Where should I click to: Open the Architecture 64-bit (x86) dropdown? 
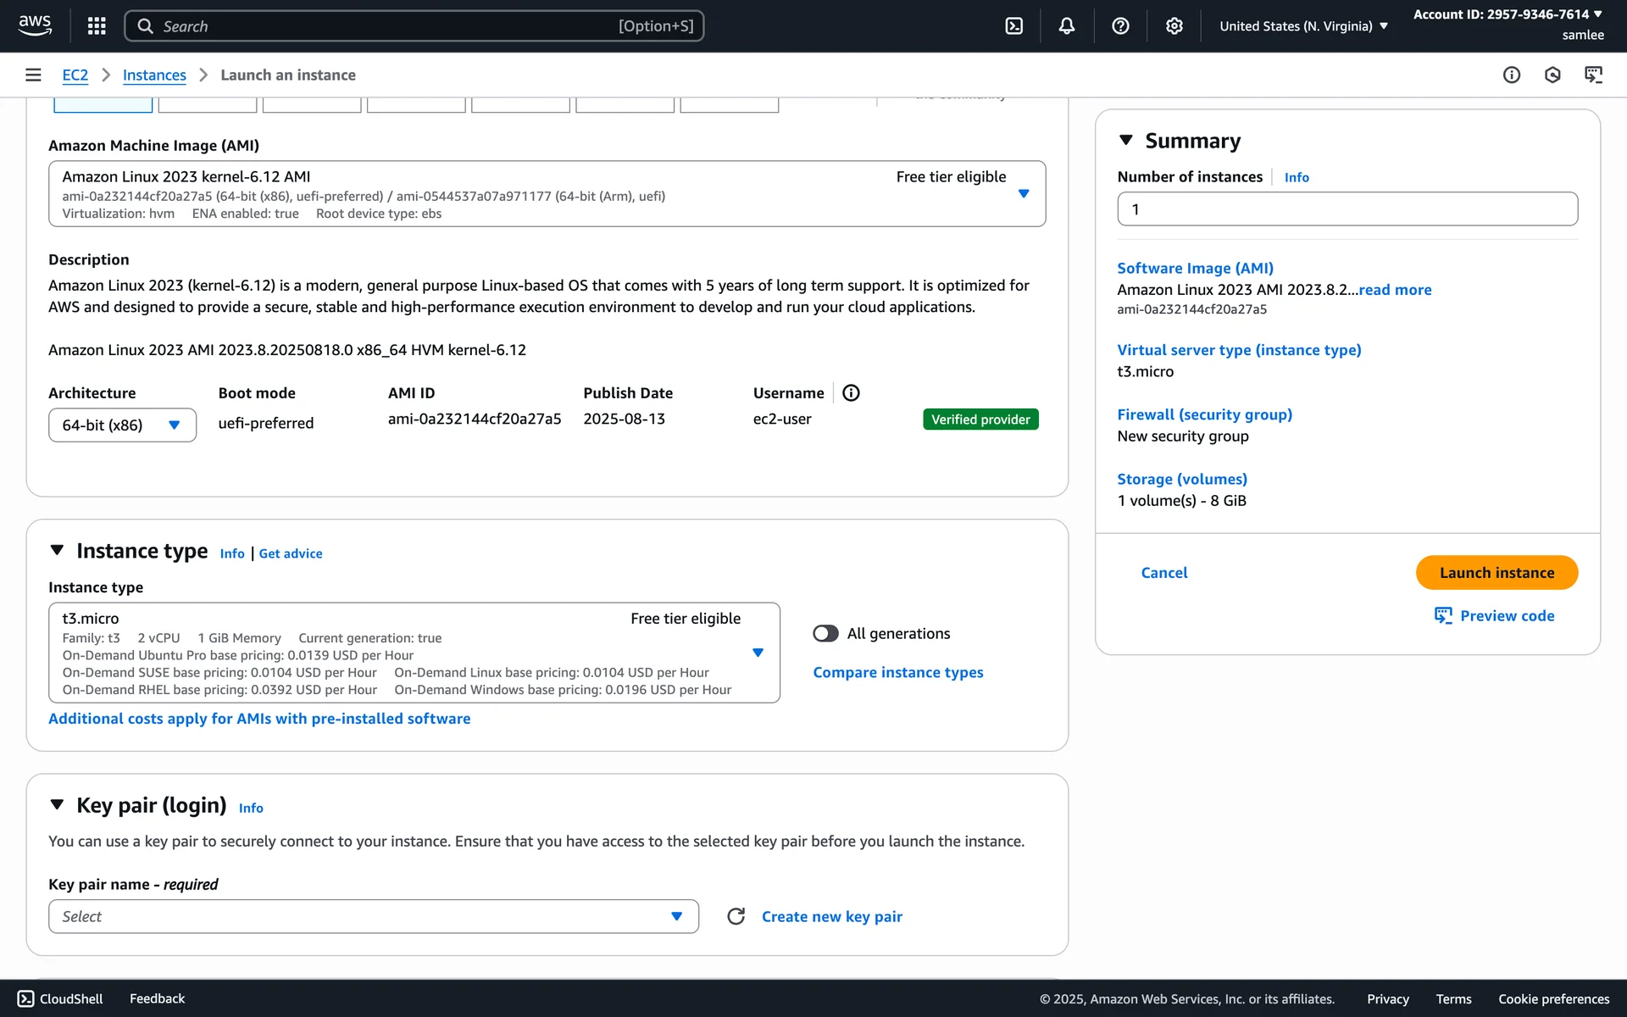122,425
